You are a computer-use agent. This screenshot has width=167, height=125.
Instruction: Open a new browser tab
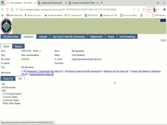pos(102,3)
